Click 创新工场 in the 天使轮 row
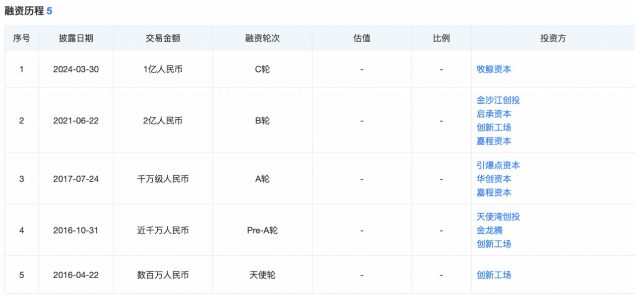635x295 pixels. [494, 275]
